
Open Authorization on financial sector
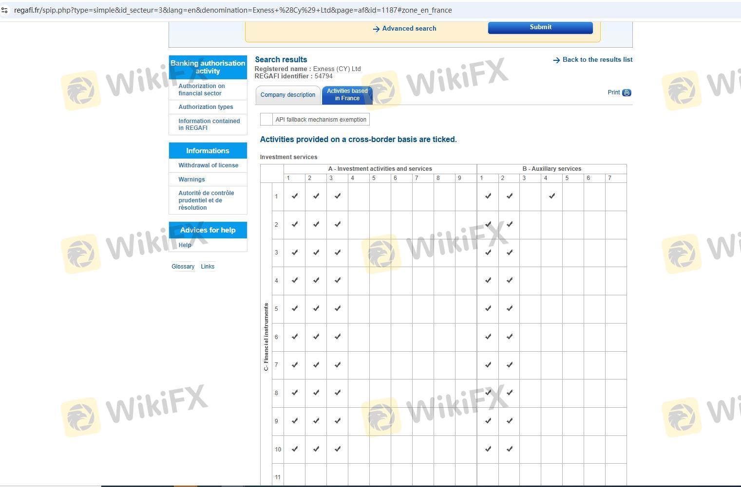[201, 90]
